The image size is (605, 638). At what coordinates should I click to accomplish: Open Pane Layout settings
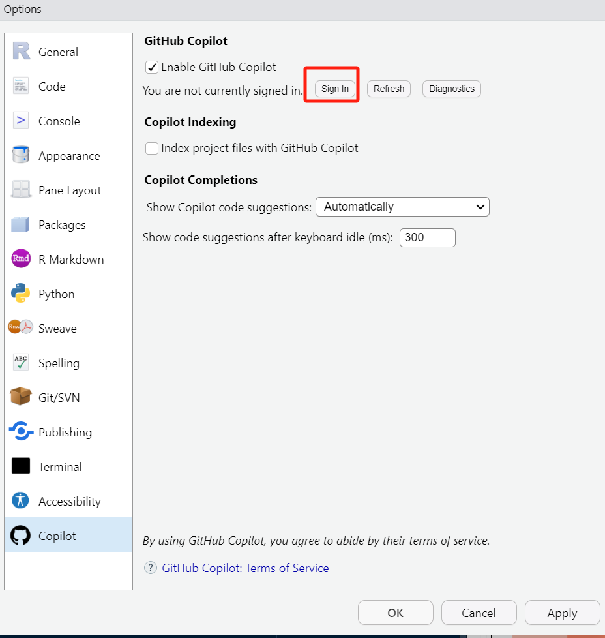click(68, 190)
